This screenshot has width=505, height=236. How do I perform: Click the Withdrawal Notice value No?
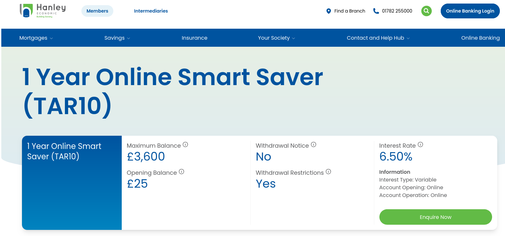(x=263, y=157)
